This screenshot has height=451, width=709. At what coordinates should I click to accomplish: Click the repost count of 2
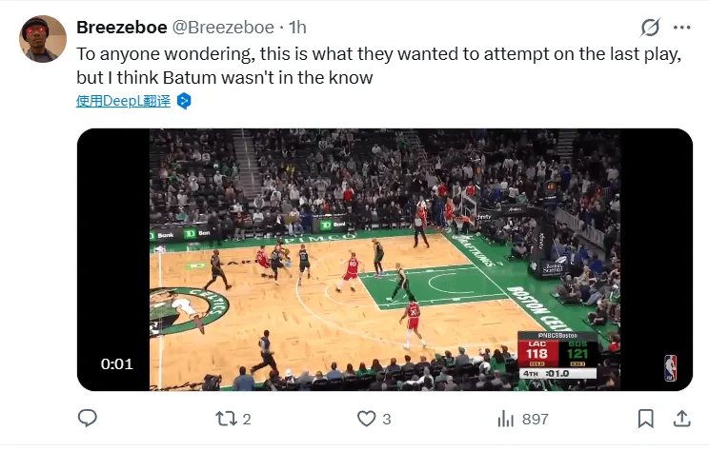point(247,420)
